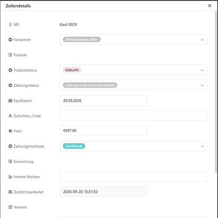Click the long-text icon beside Interne Notizen

tap(10, 177)
